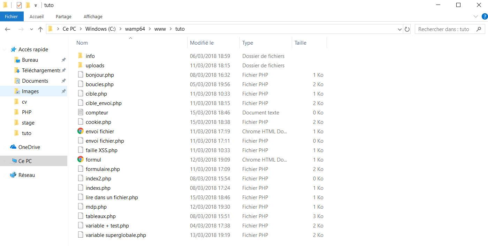The image size is (488, 246).
Task: Click the Chrome icon next to formul
Action: pyautogui.click(x=80, y=159)
